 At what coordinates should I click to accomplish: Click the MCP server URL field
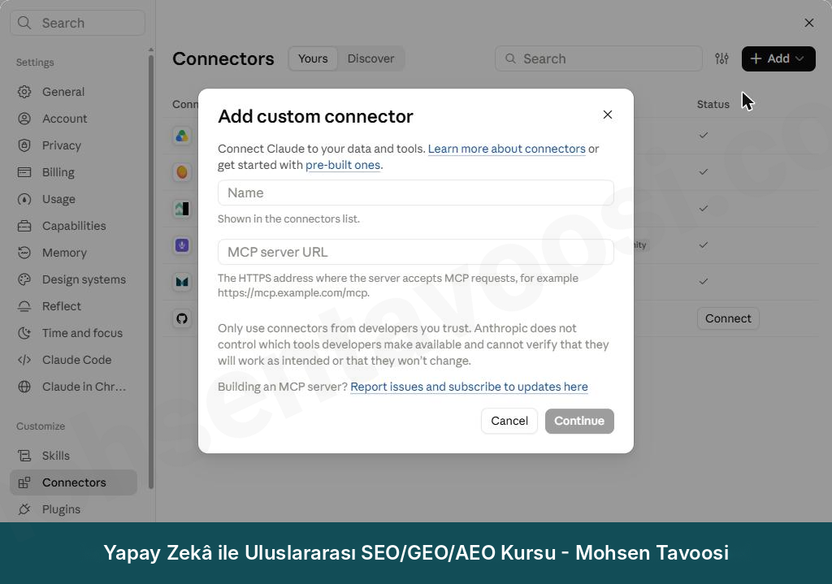coord(415,252)
